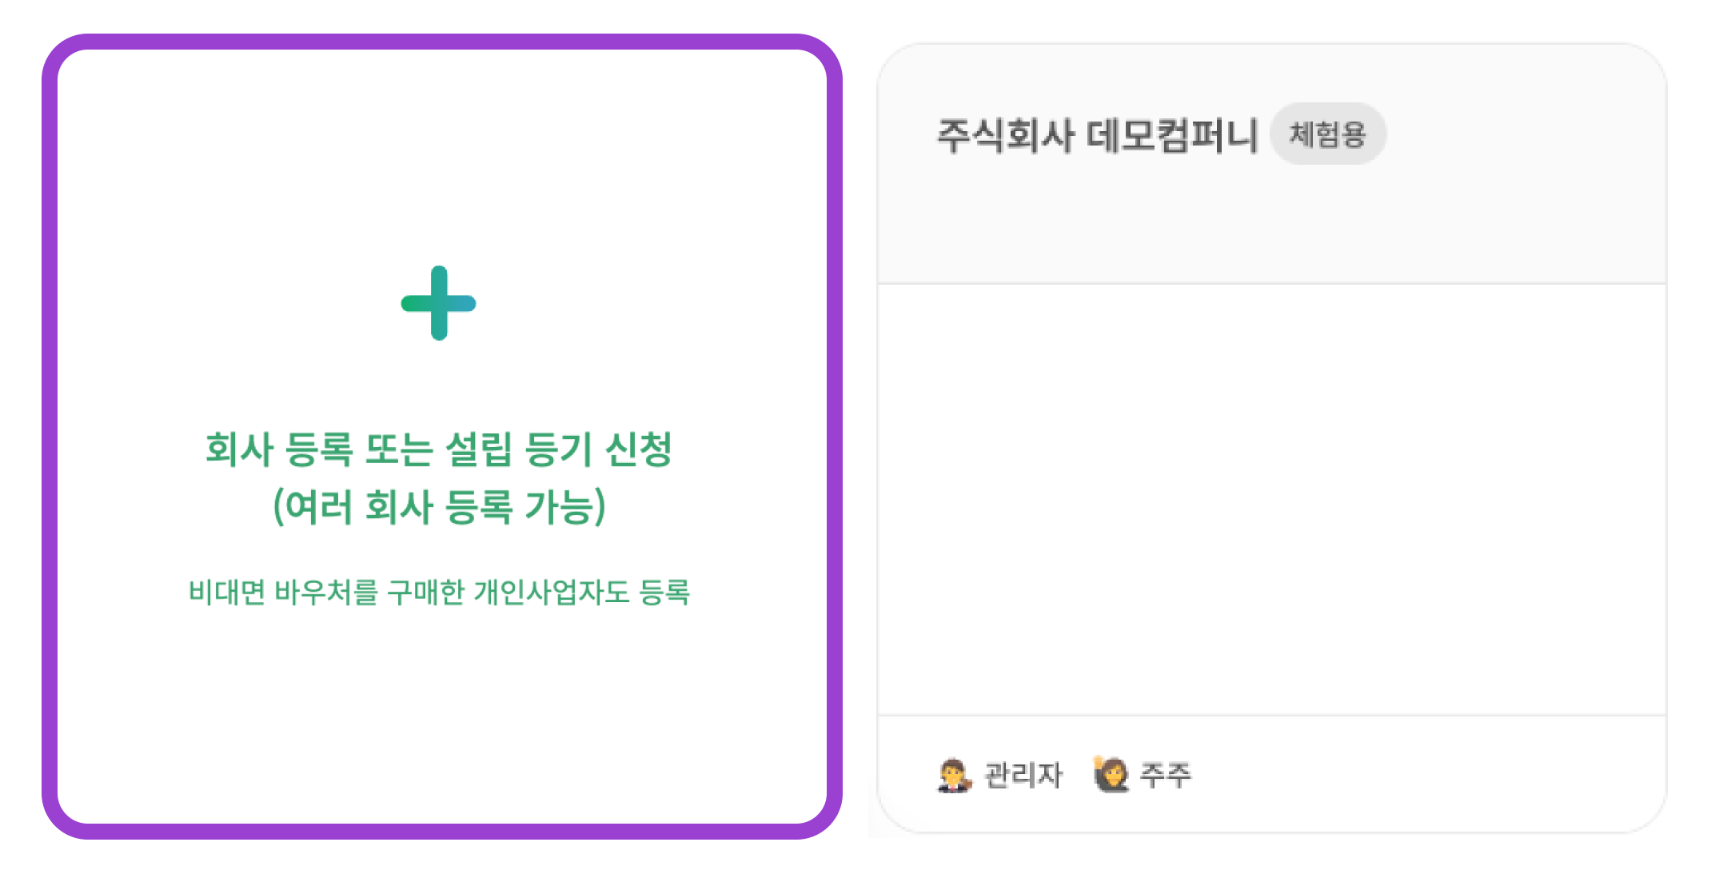Image resolution: width=1711 pixels, height=878 pixels.
Task: Click the word 데모컴퍼니 in the card title
Action: pyautogui.click(x=1172, y=134)
